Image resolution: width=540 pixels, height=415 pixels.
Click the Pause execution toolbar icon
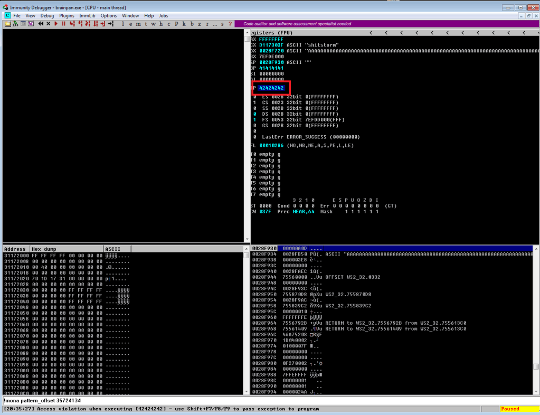point(64,24)
